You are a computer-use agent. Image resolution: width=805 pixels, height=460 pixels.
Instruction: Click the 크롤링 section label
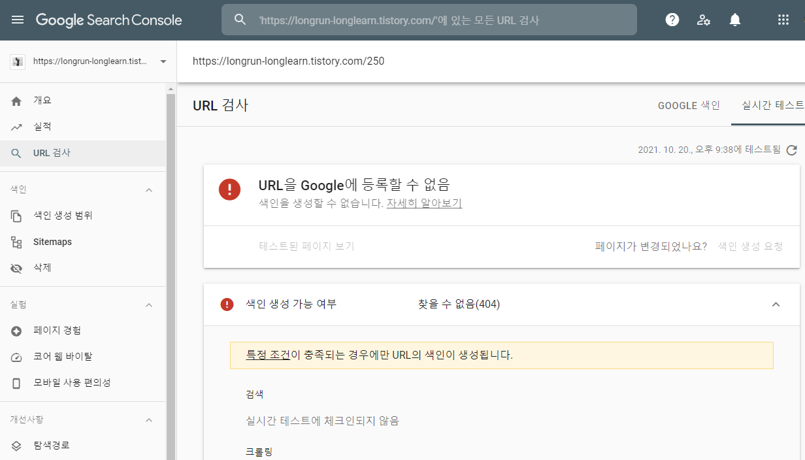click(259, 452)
